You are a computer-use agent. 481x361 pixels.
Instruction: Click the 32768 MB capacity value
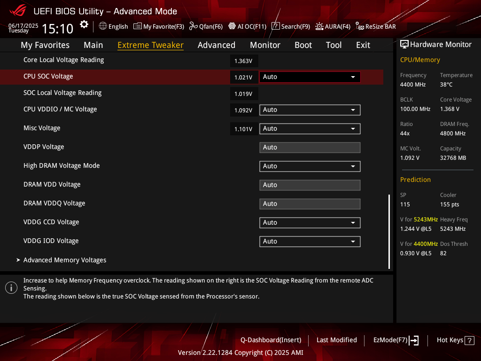point(453,158)
